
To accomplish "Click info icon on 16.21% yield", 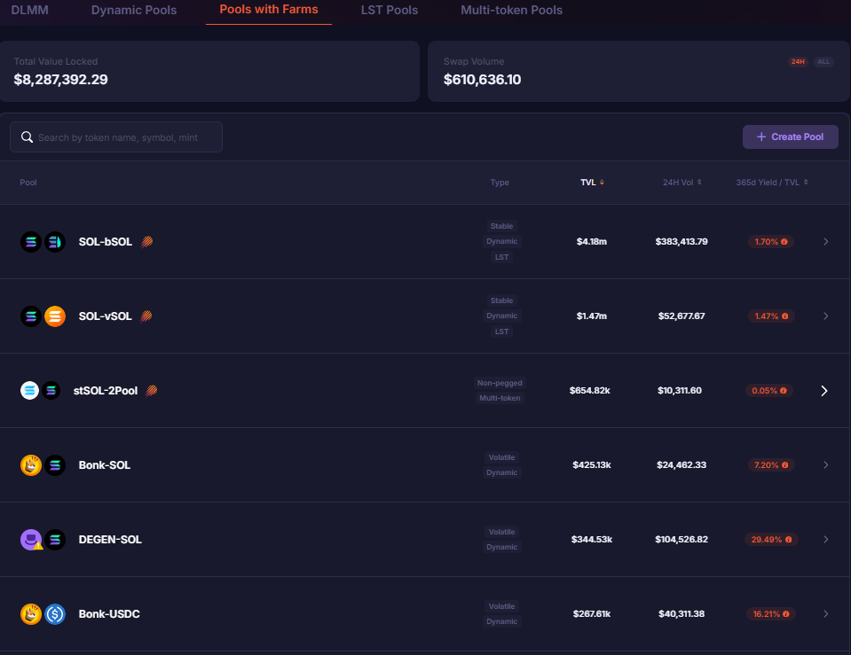I will (x=786, y=614).
